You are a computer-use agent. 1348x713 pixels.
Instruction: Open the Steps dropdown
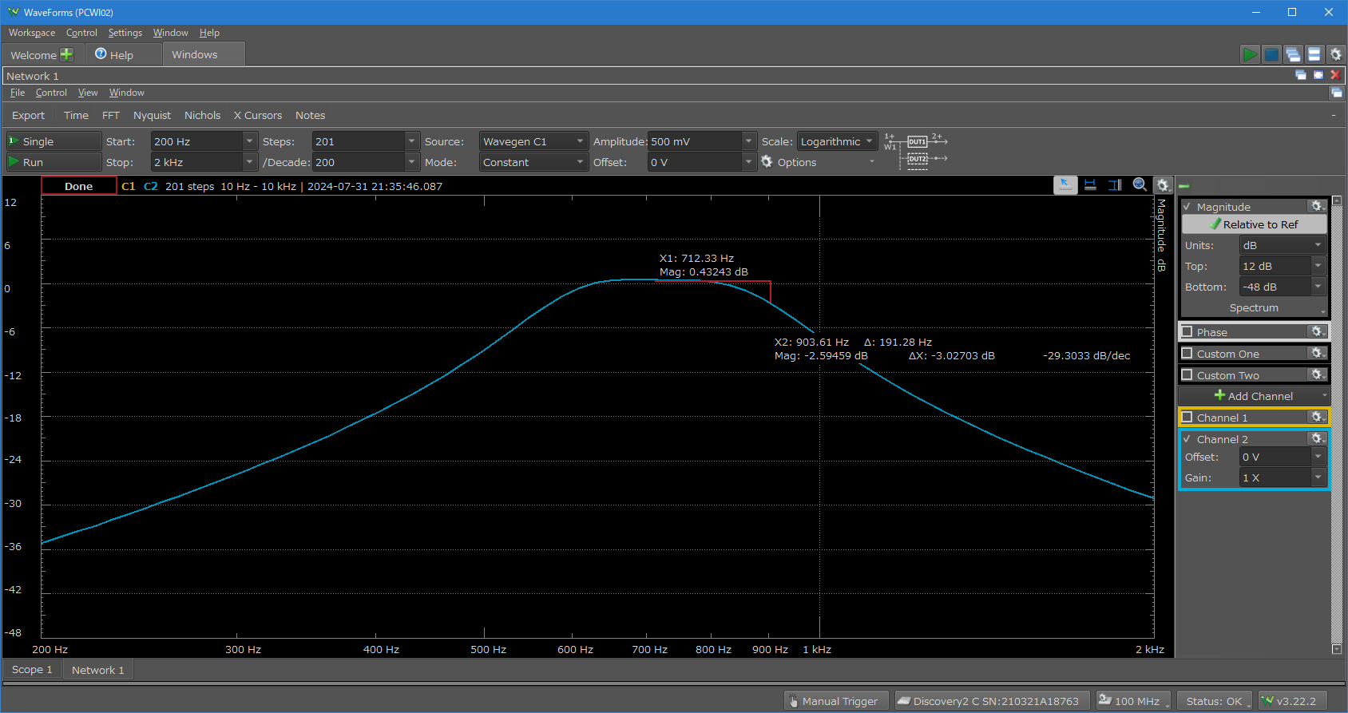[x=412, y=141]
